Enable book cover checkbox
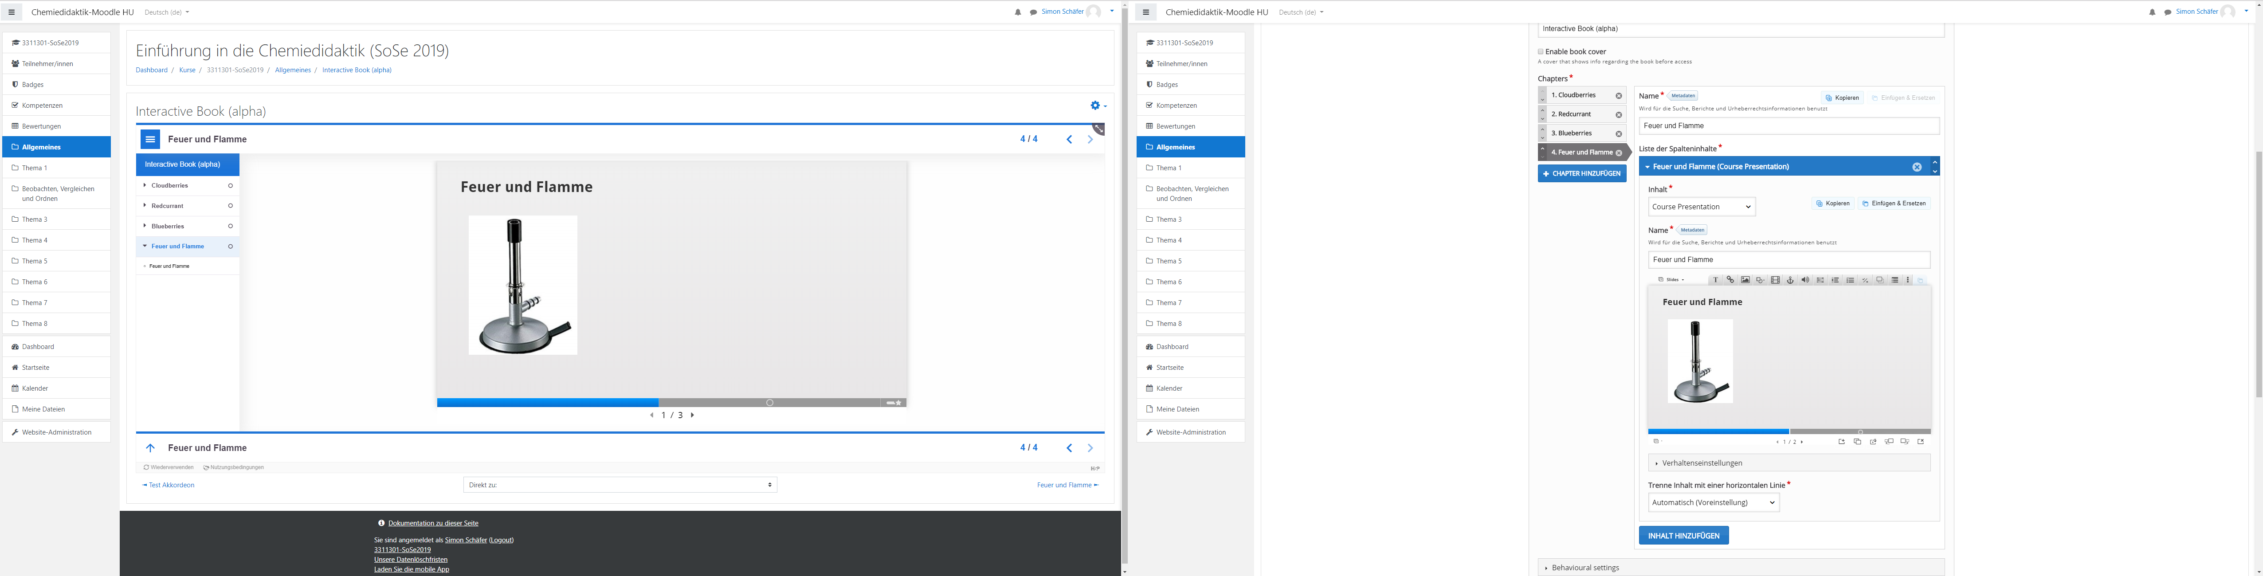Image resolution: width=2263 pixels, height=576 pixels. [1540, 52]
